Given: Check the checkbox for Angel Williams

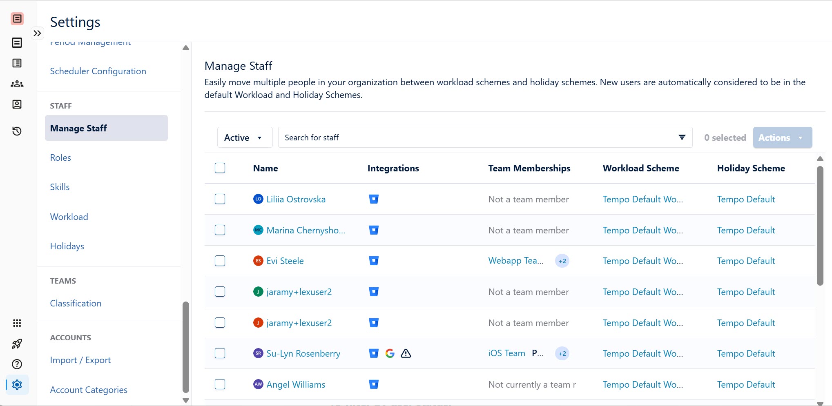Looking at the screenshot, I should [220, 384].
